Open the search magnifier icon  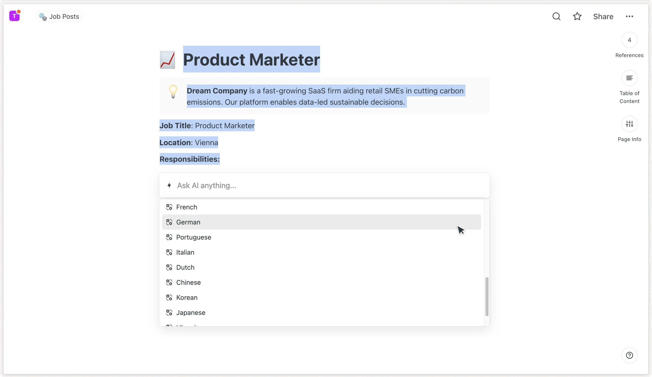pos(556,17)
